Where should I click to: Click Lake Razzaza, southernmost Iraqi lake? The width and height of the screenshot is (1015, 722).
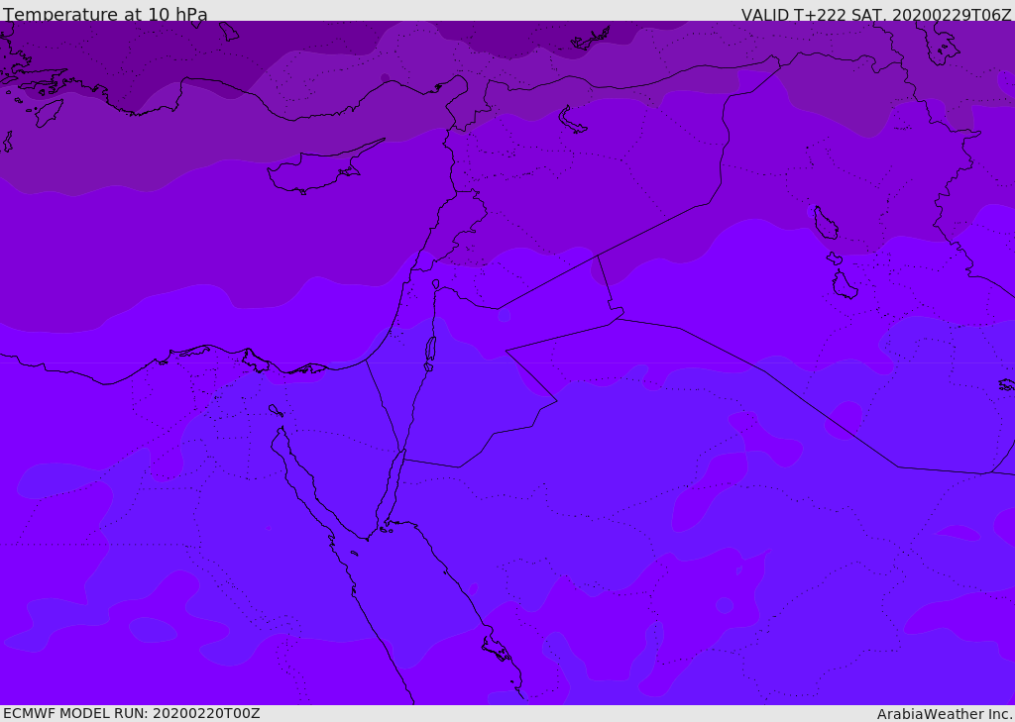click(845, 284)
